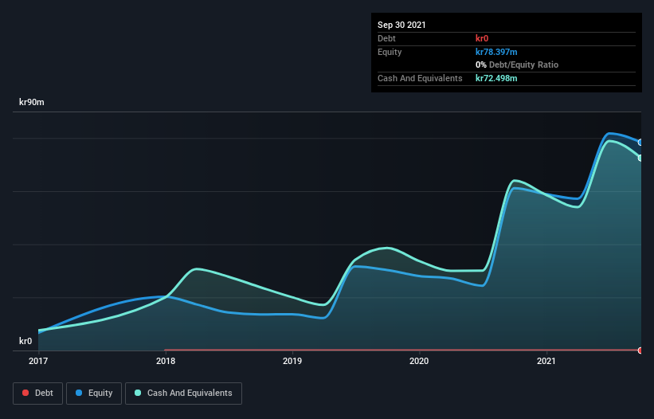Click the kr90m y-axis label

point(32,102)
